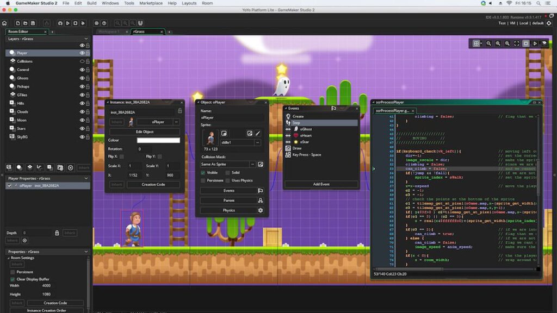
Task: Click the lock icon in the Instance window
Action: tap(180, 111)
